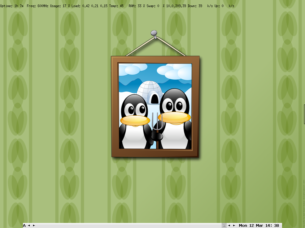
Task: Click the IP address '10.0.209.39'
Action: click(x=176, y=6)
